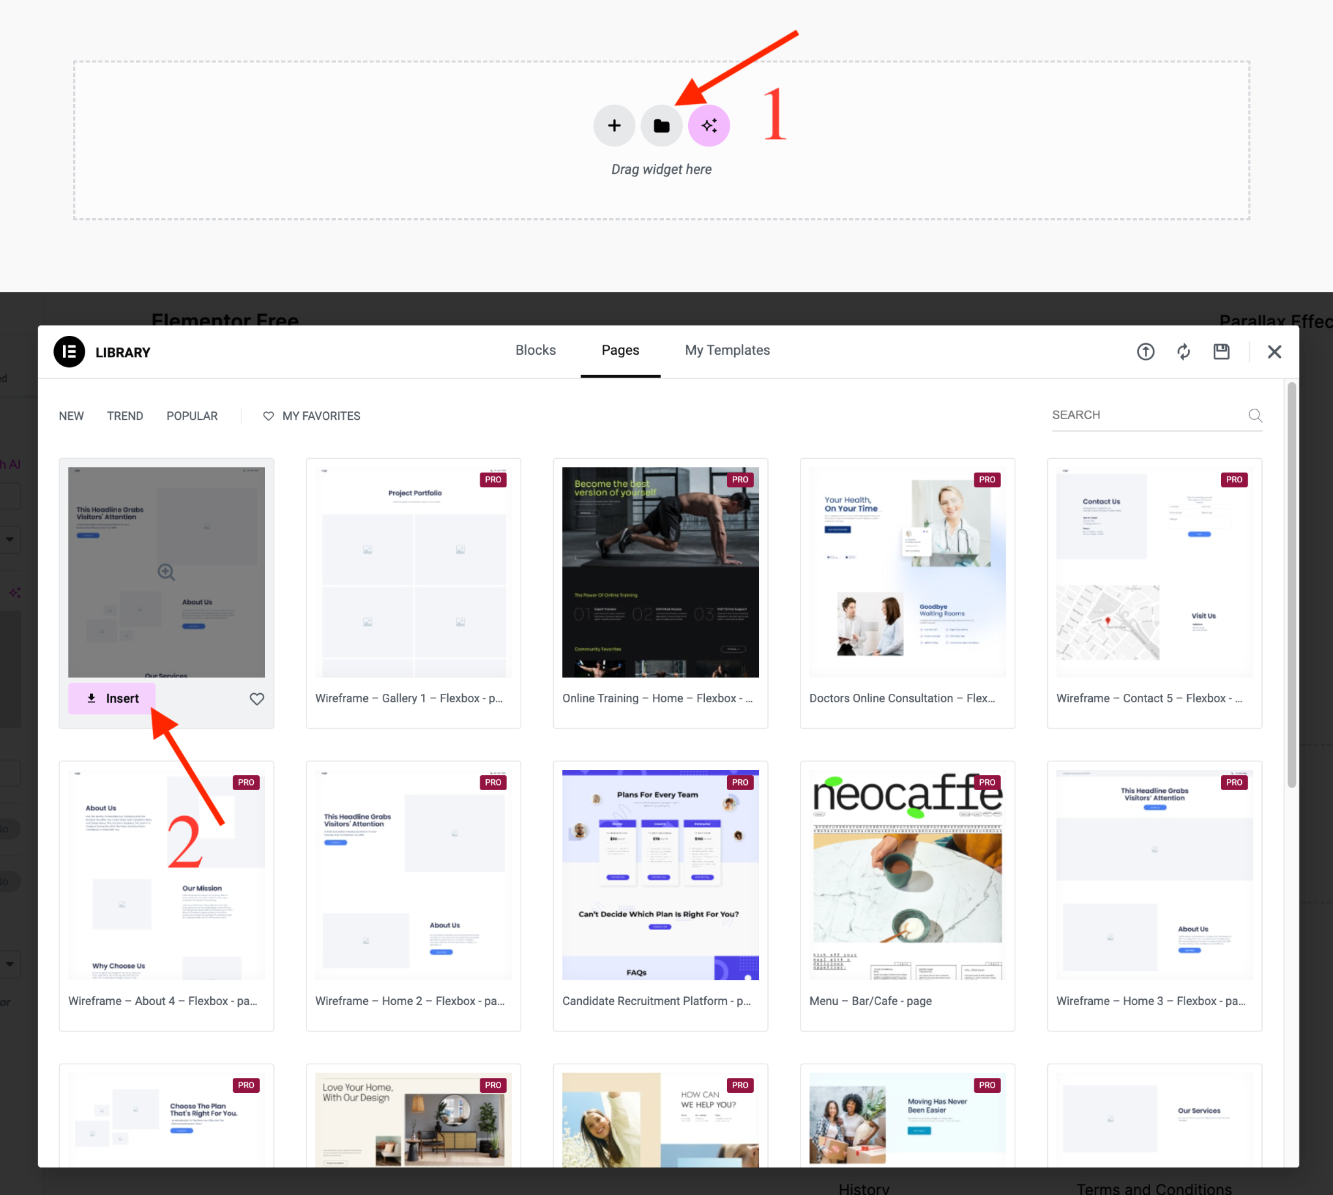Click the POPULAR filter toggle

tap(191, 414)
